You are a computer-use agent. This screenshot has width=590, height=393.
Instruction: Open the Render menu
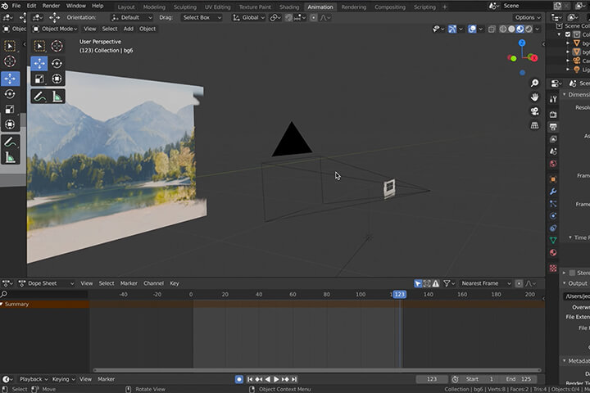click(51, 6)
